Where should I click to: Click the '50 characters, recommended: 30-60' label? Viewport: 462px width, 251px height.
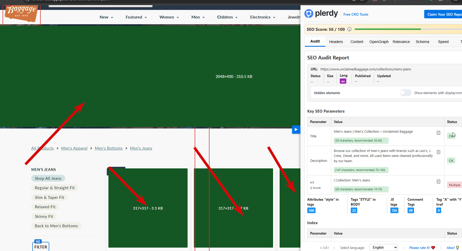[361, 140]
